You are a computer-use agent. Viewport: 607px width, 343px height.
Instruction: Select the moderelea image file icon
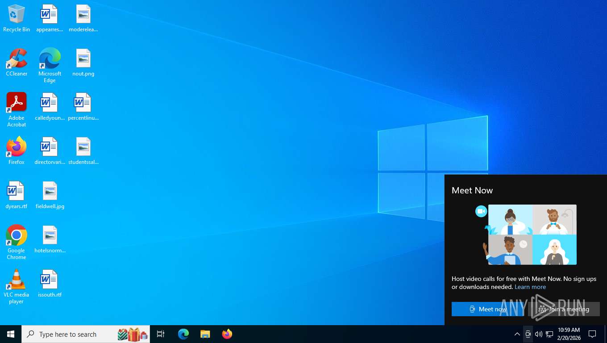83,18
